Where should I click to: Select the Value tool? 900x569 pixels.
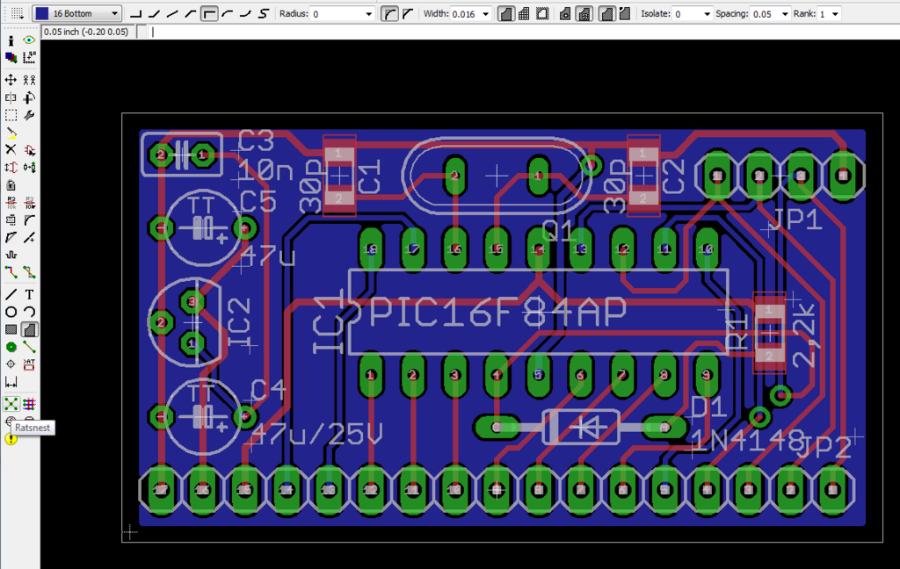(29, 203)
